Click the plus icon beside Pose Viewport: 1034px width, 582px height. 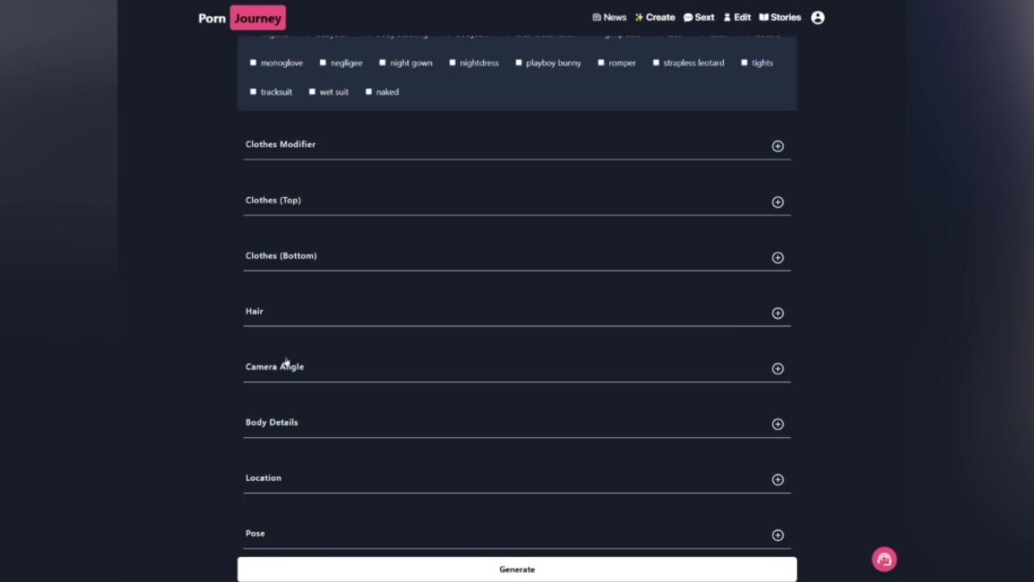click(777, 535)
